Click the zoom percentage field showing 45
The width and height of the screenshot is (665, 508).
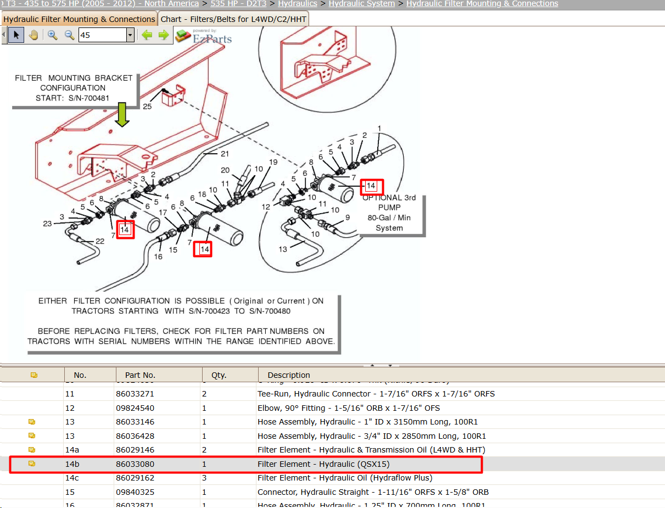[102, 35]
